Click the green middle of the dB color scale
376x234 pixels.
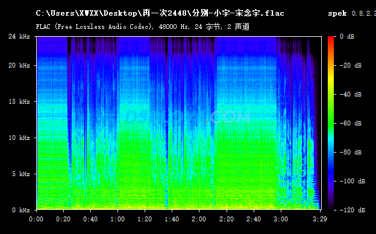point(331,124)
